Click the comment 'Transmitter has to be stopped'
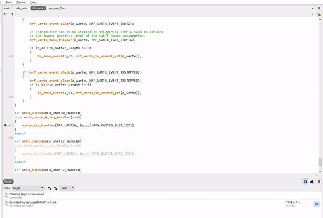Viewport: 323px width, 218px height. coord(96,32)
